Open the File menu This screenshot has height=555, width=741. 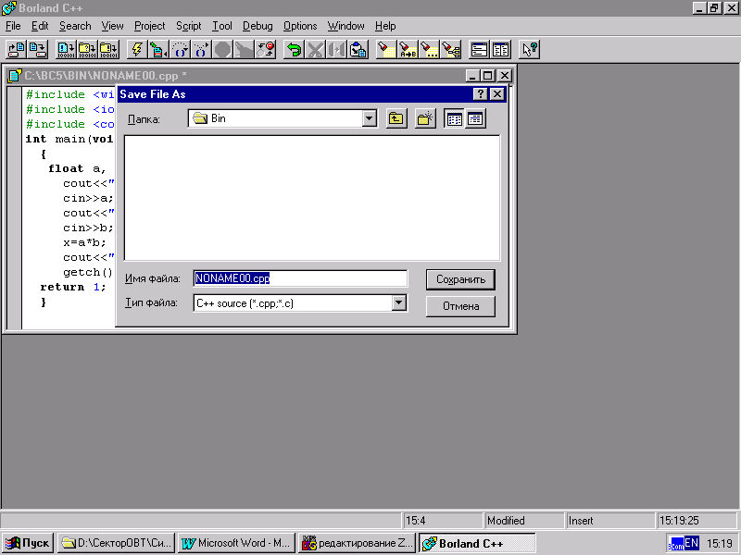tap(13, 26)
